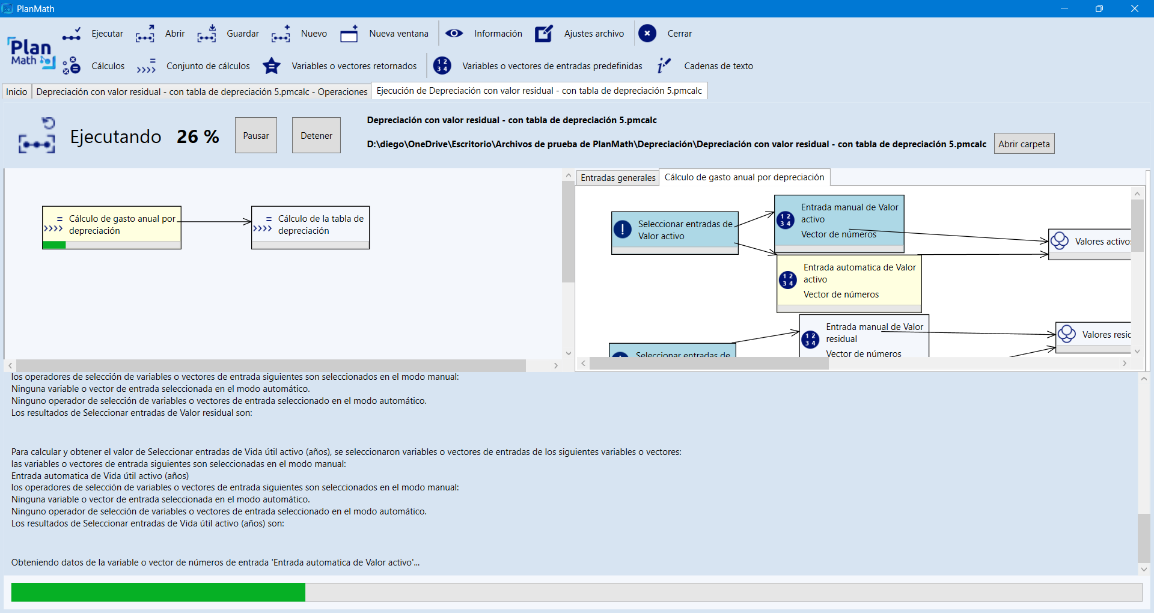Image resolution: width=1154 pixels, height=613 pixels.
Task: Open a file with the Abrir icon
Action: [145, 34]
